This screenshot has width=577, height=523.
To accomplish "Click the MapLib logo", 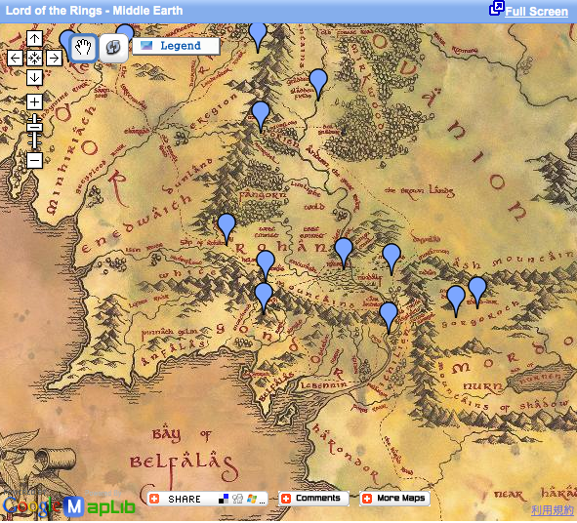I will pyautogui.click(x=100, y=506).
